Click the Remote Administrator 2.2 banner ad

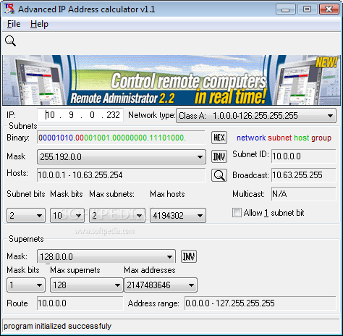click(x=171, y=80)
